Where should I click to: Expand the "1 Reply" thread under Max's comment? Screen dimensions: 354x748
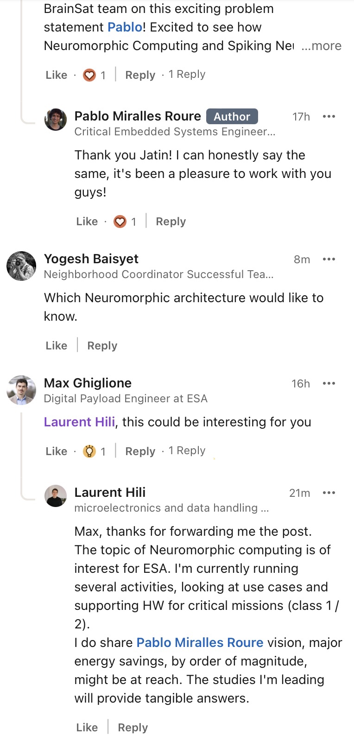(187, 450)
